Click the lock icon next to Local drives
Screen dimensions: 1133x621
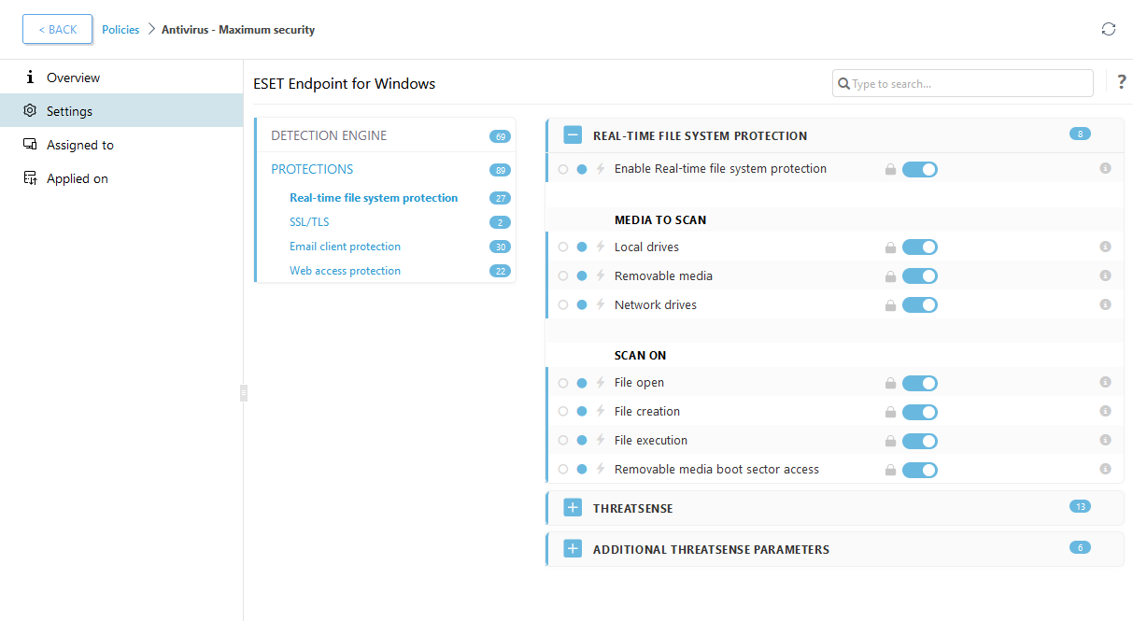[889, 247]
